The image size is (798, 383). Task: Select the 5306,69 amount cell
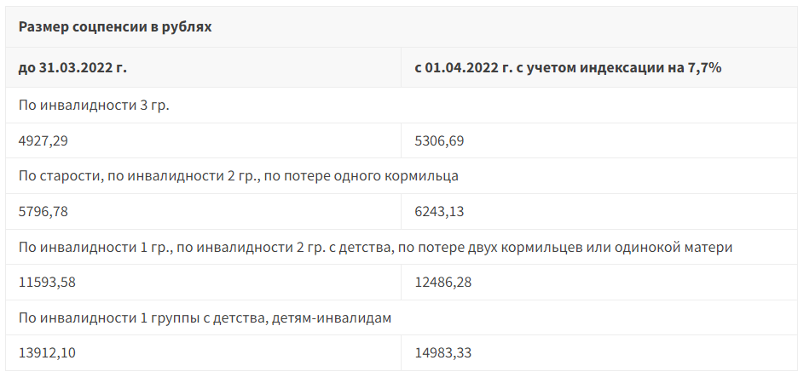pos(439,140)
